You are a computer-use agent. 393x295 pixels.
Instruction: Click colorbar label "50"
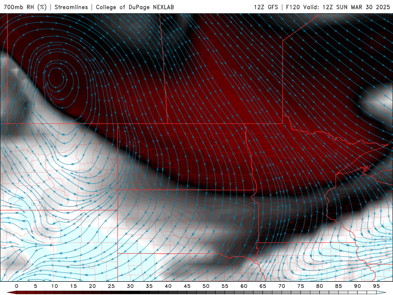click(206, 286)
